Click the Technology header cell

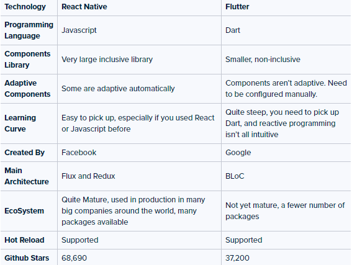(x=25, y=7)
